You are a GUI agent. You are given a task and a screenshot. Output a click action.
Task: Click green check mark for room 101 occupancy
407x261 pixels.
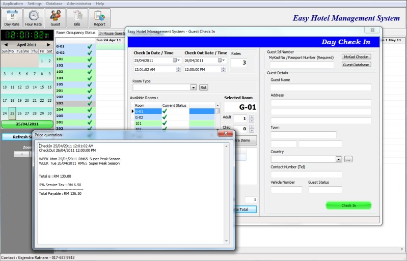point(90,59)
